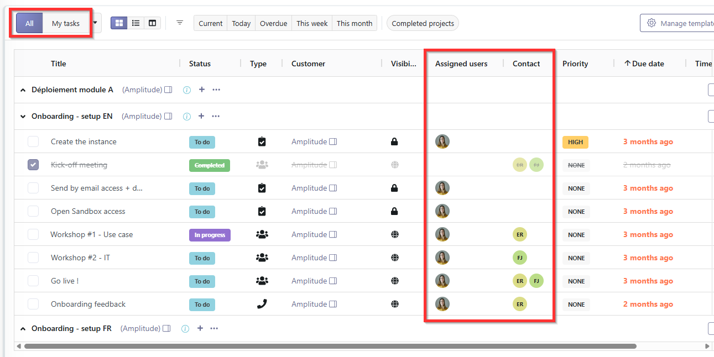Open the Amplitude customer link for Workshop #1
Image resolution: width=714 pixels, height=357 pixels.
point(309,235)
